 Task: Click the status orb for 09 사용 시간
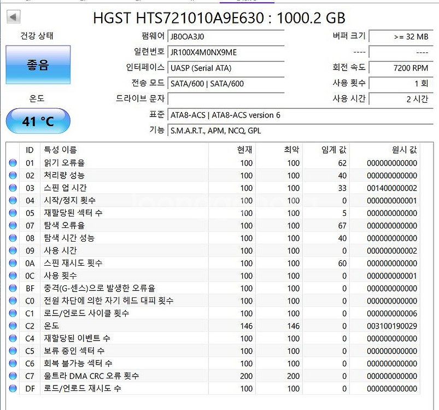coord(13,250)
